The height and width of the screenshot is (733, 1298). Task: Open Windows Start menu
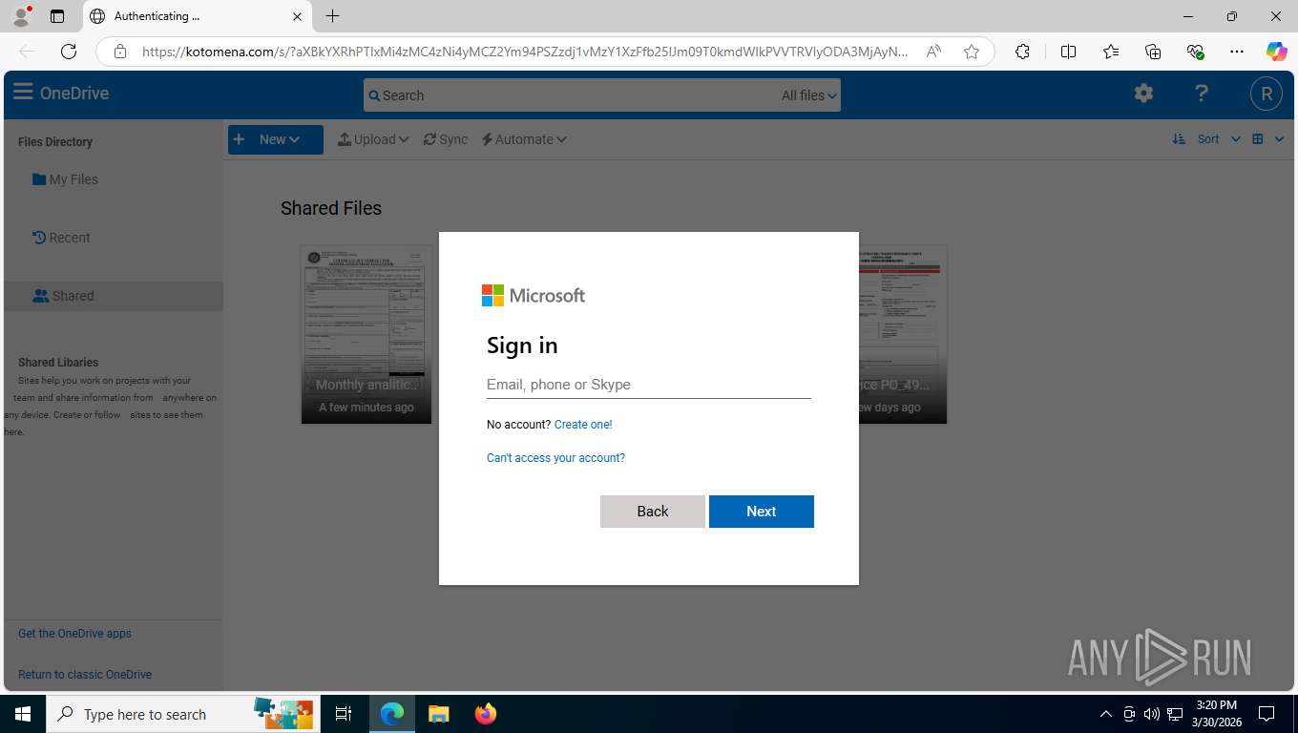click(23, 714)
